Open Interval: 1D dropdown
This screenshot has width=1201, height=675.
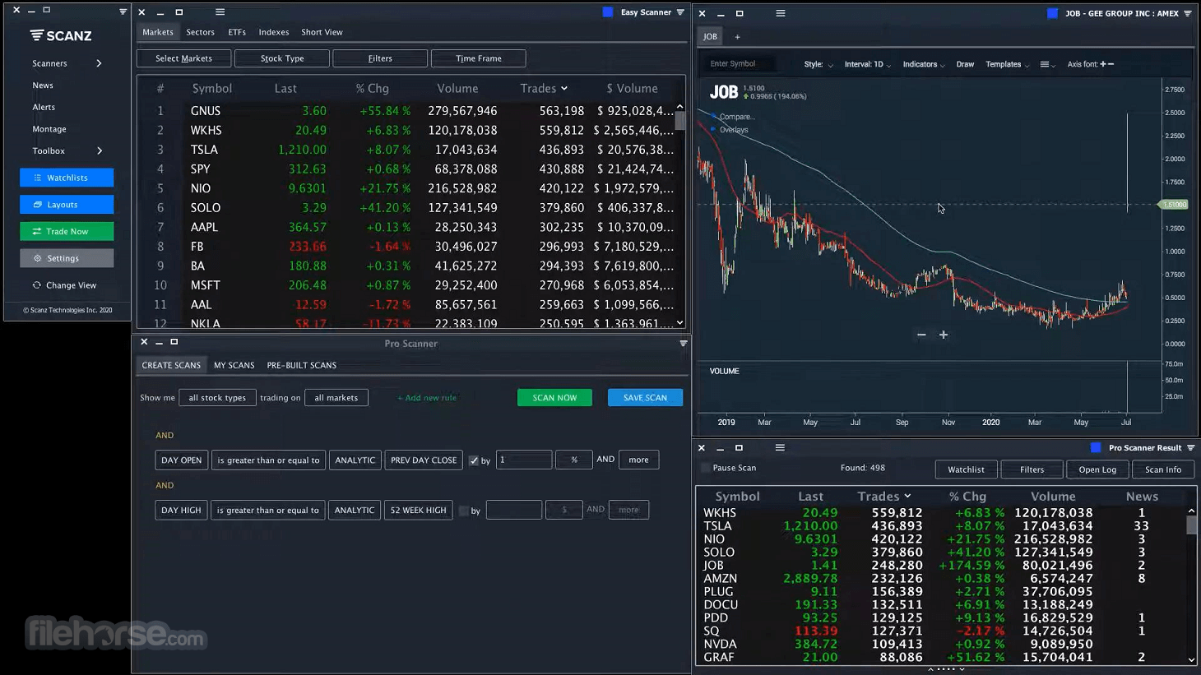[x=867, y=64]
